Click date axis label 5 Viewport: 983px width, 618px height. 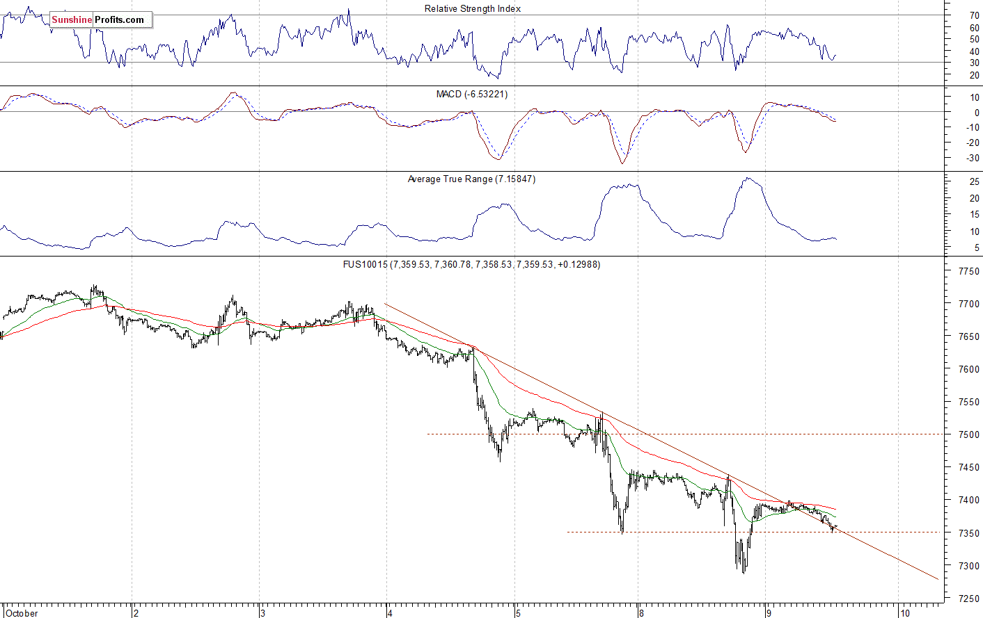pyautogui.click(x=518, y=613)
